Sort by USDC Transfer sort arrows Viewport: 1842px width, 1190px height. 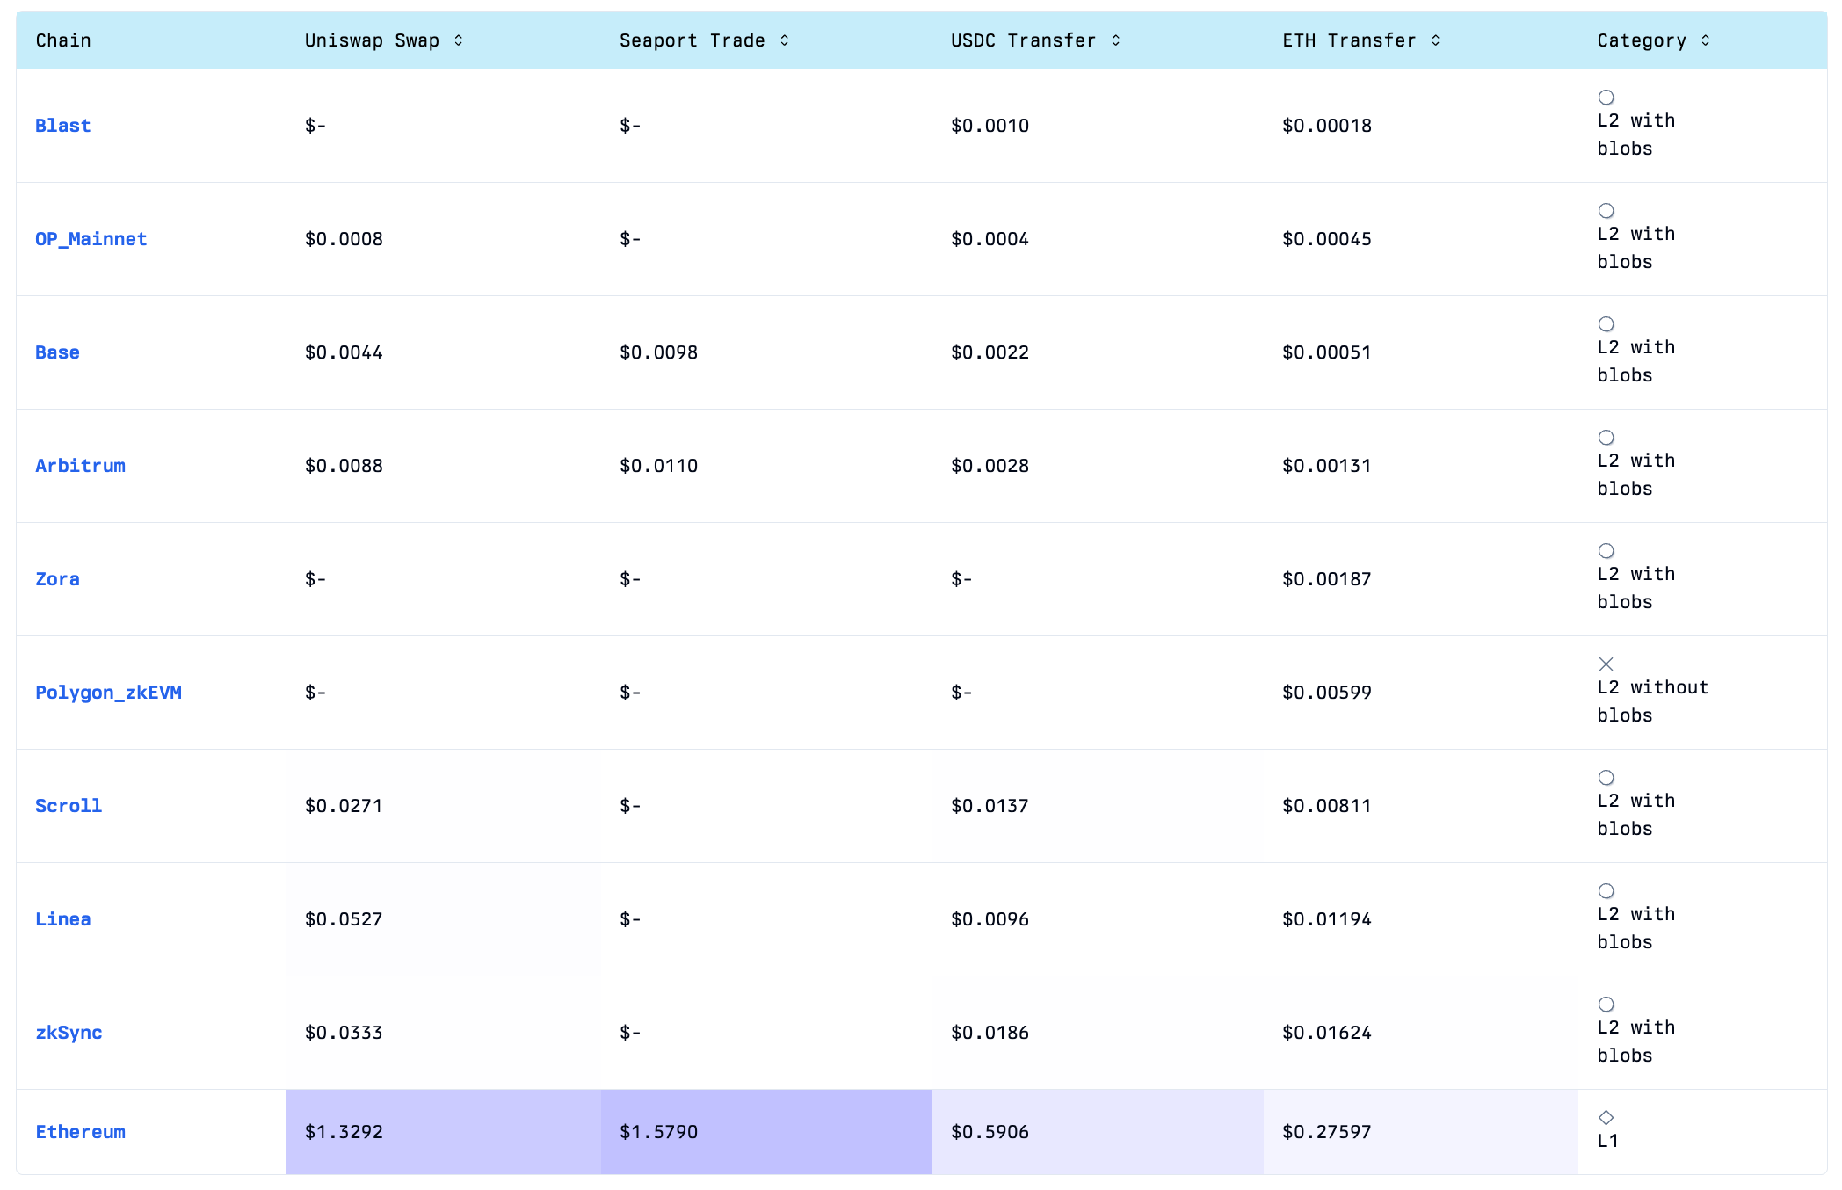tap(1115, 40)
